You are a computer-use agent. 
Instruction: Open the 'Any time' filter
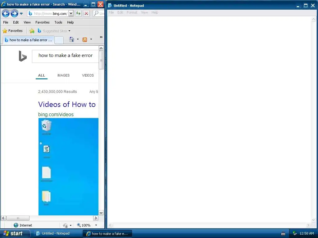tap(94, 92)
